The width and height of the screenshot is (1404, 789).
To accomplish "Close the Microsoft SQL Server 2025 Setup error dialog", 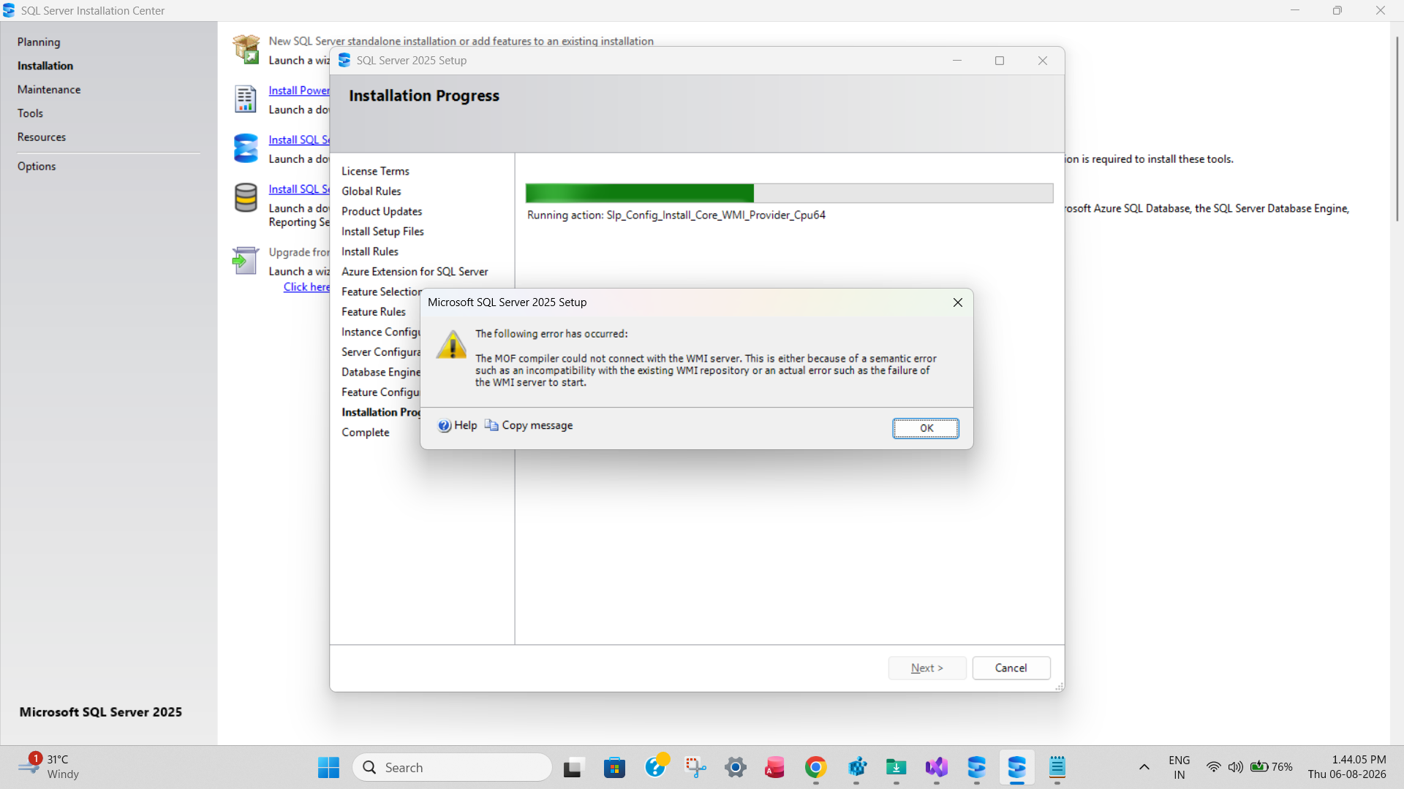I will pos(958,302).
